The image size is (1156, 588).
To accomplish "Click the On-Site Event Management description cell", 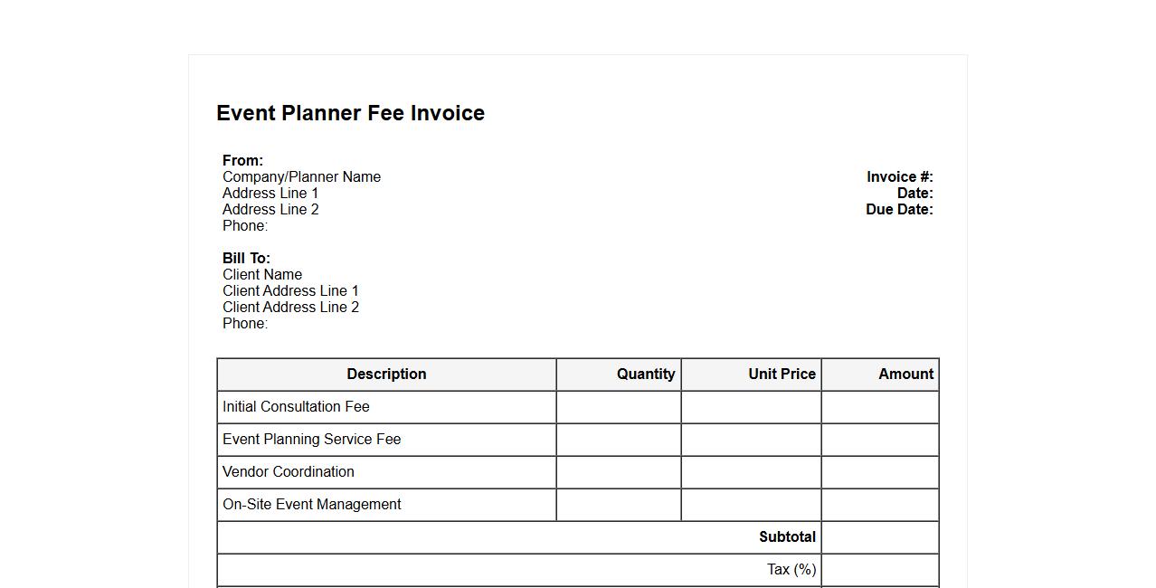I will 312,505.
